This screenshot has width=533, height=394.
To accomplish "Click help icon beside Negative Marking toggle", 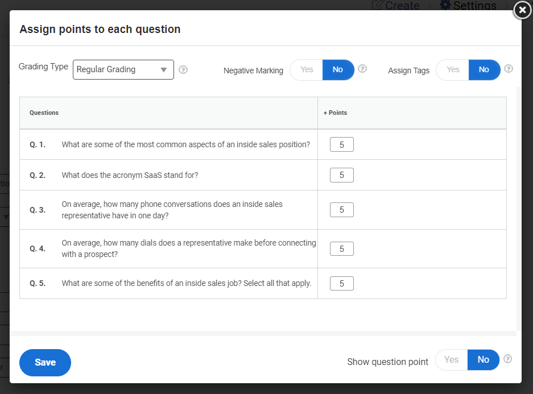I will 362,69.
